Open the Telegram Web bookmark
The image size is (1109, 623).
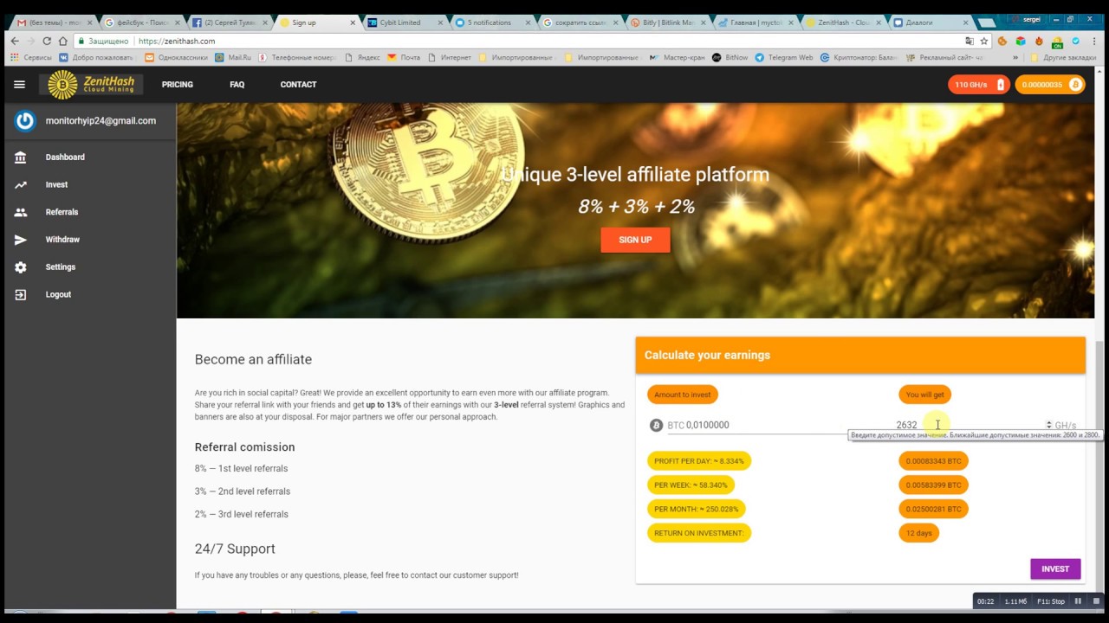[x=784, y=57]
